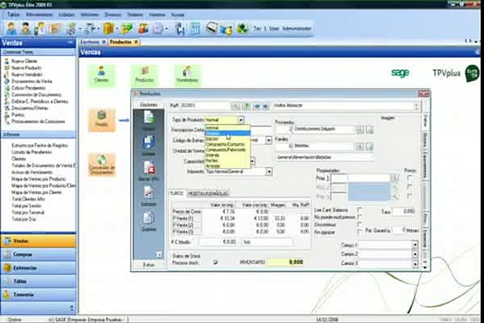Image resolution: width=484 pixels, height=323 pixels.
Task: Click the green arrows toolbar icon
Action: click(126, 28)
